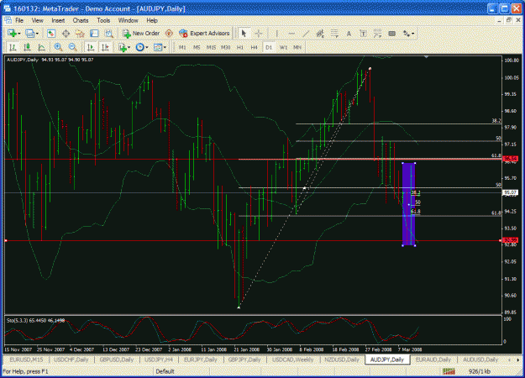Viewport: 525px width, 378px height.
Task: Click the Default profile in status bar
Action: click(165, 371)
